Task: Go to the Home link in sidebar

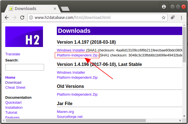Action: pos(10,78)
